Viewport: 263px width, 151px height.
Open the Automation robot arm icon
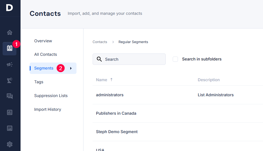[10, 80]
